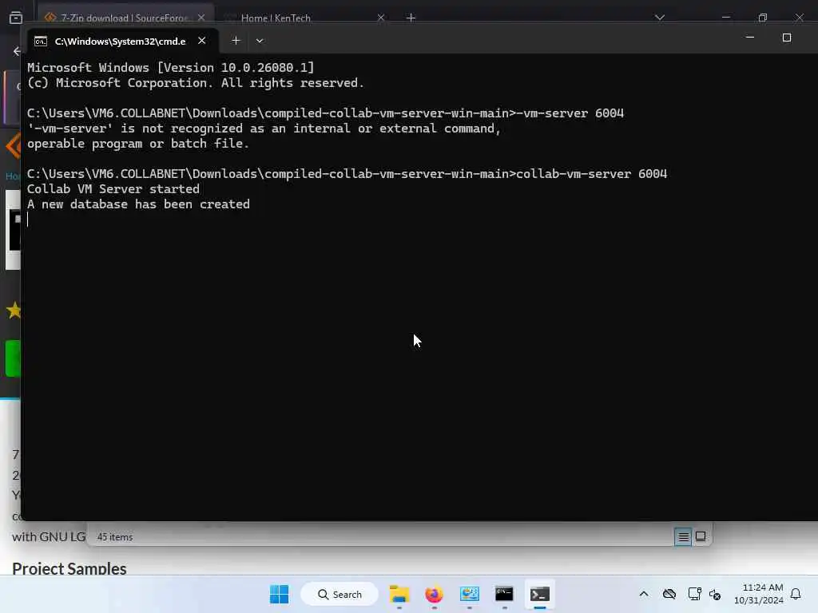
Task: Click the browser tab overview icon
Action: pyautogui.click(x=16, y=18)
